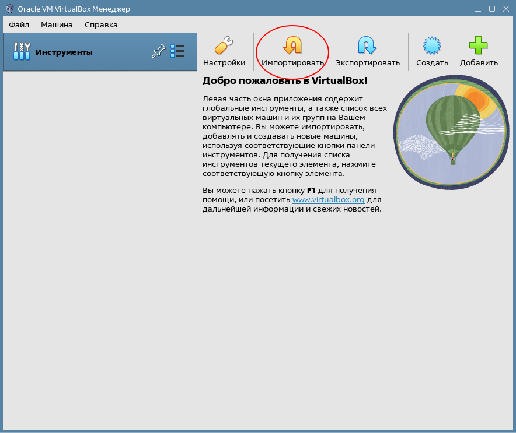Click the VirtualBox cube icon in title bar
Image resolution: width=516 pixels, height=433 pixels.
point(10,9)
